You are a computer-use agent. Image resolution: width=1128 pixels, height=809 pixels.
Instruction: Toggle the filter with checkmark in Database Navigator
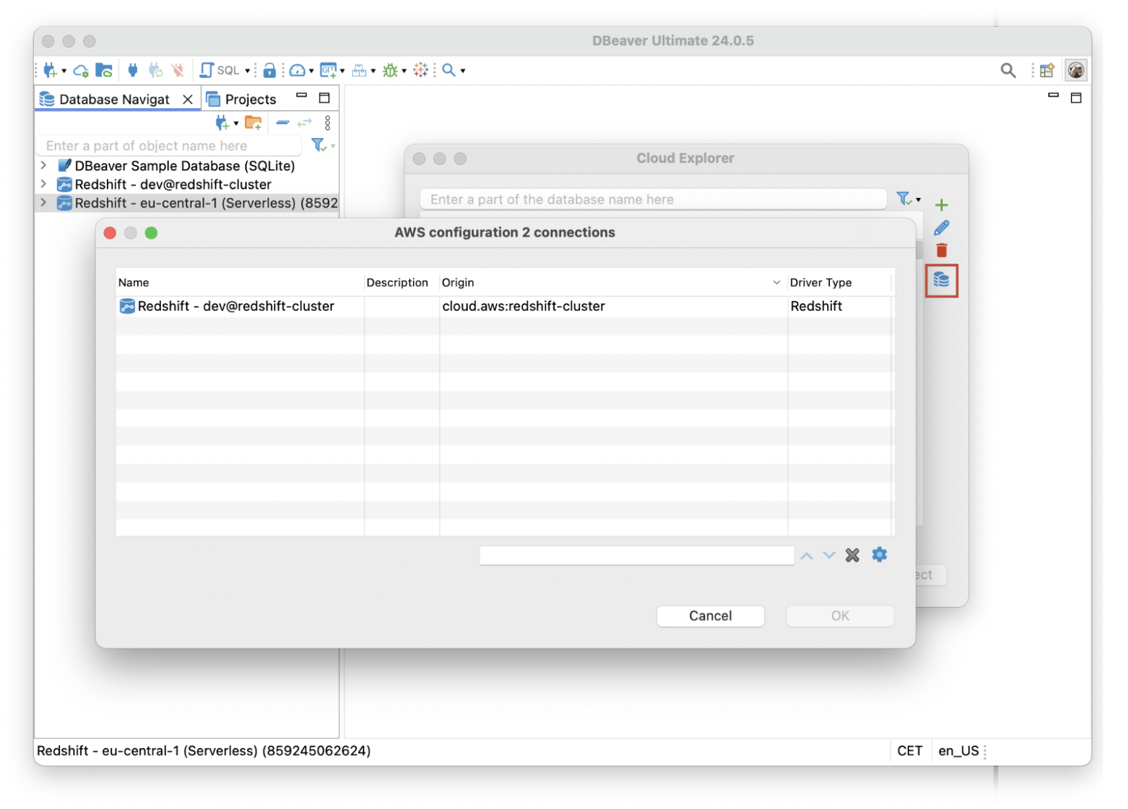pos(318,145)
